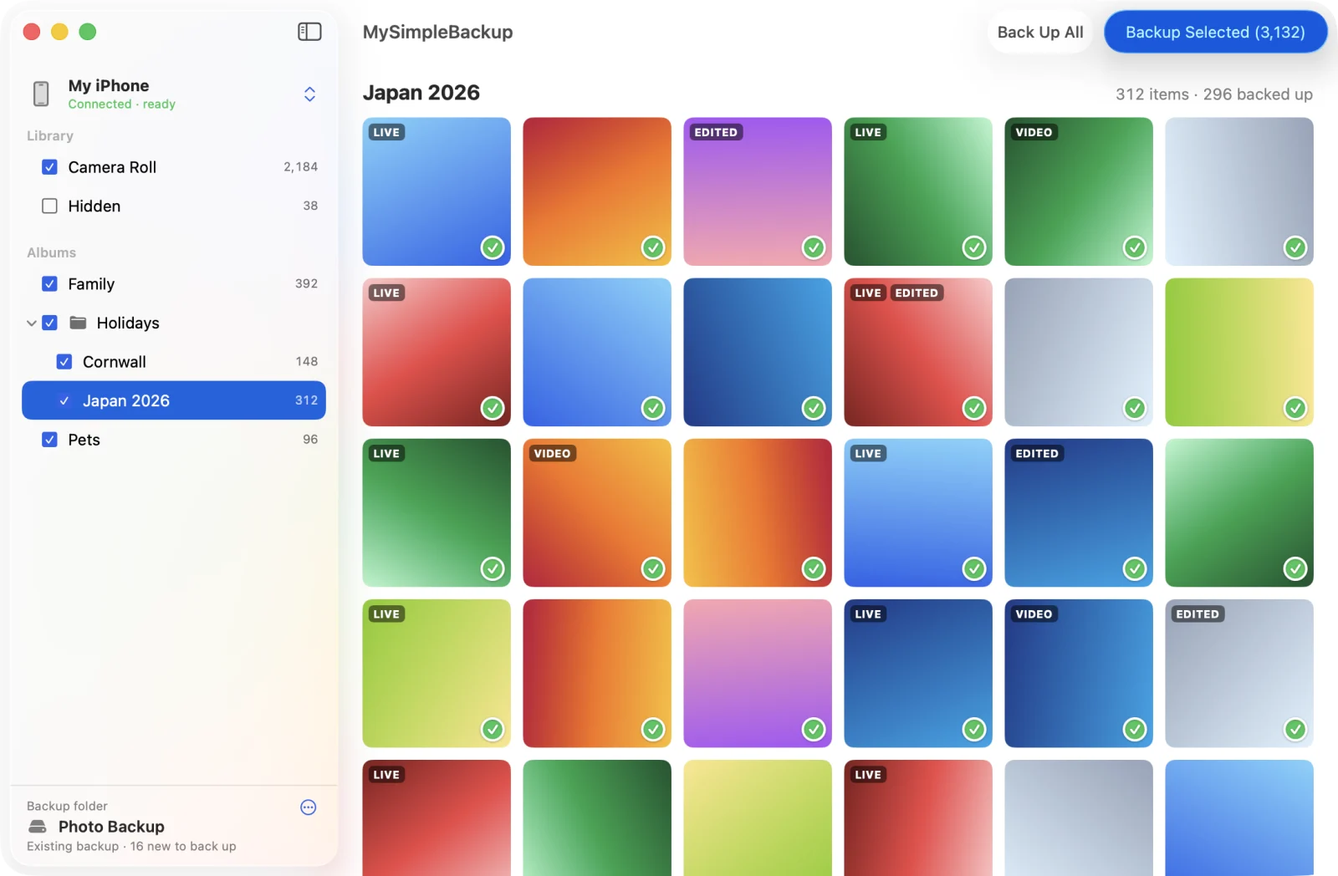The width and height of the screenshot is (1338, 876).
Task: Check the Hidden album checkbox
Action: coord(49,206)
